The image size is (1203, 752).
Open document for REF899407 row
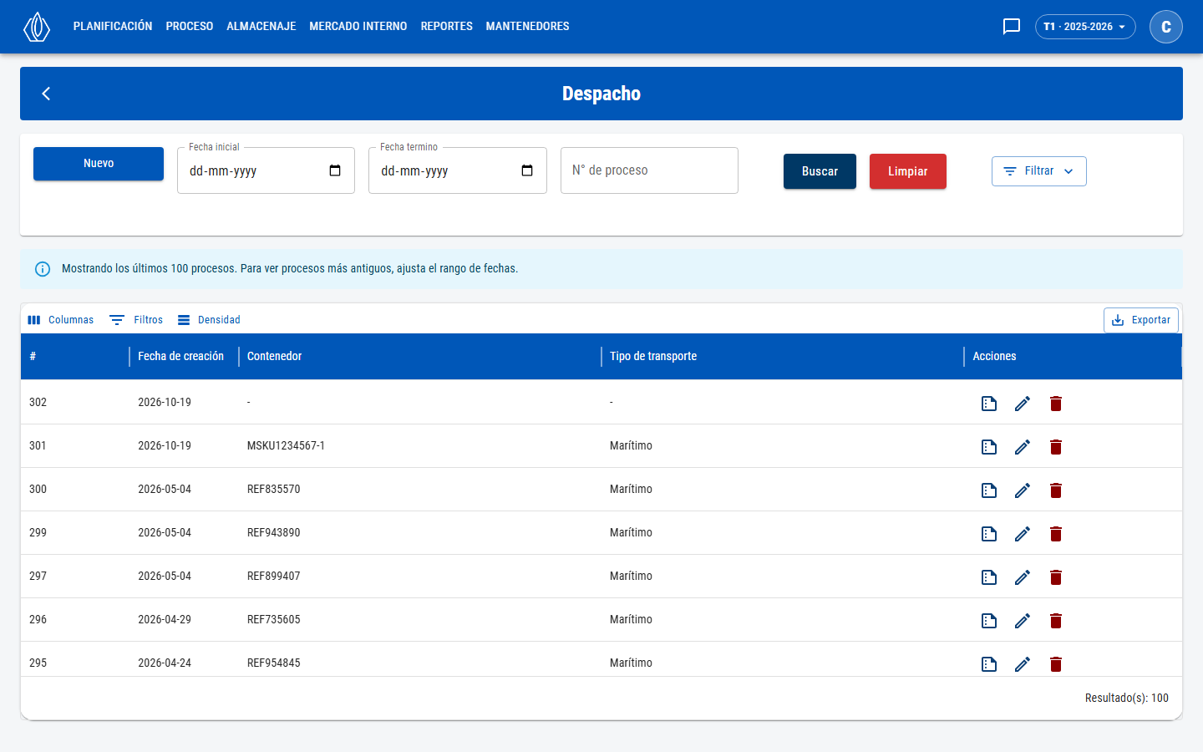(x=989, y=577)
